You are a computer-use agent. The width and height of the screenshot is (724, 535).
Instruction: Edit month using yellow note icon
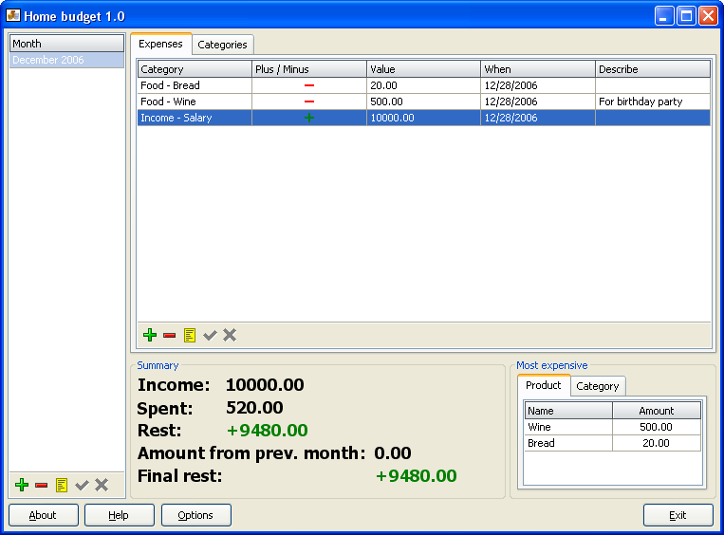pos(62,485)
